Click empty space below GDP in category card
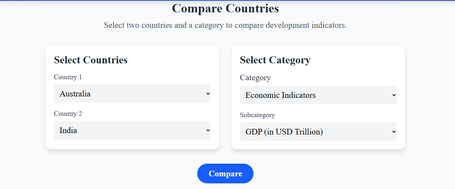Viewport: 455px width, 189px height. pyautogui.click(x=318, y=145)
